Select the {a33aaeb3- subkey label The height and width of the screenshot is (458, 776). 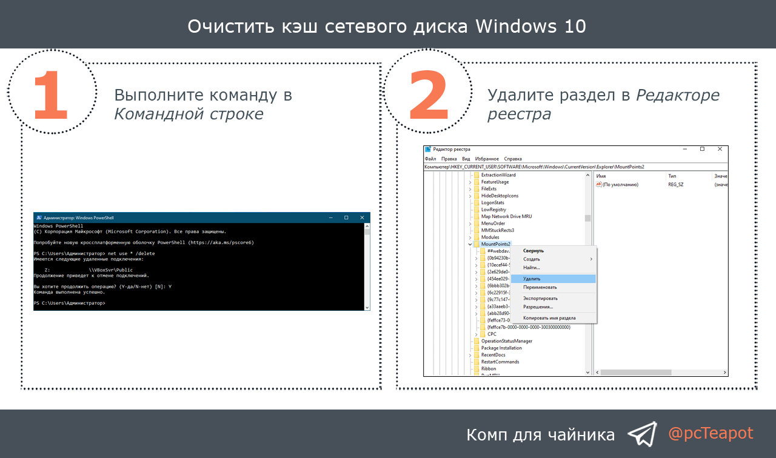pyautogui.click(x=498, y=307)
